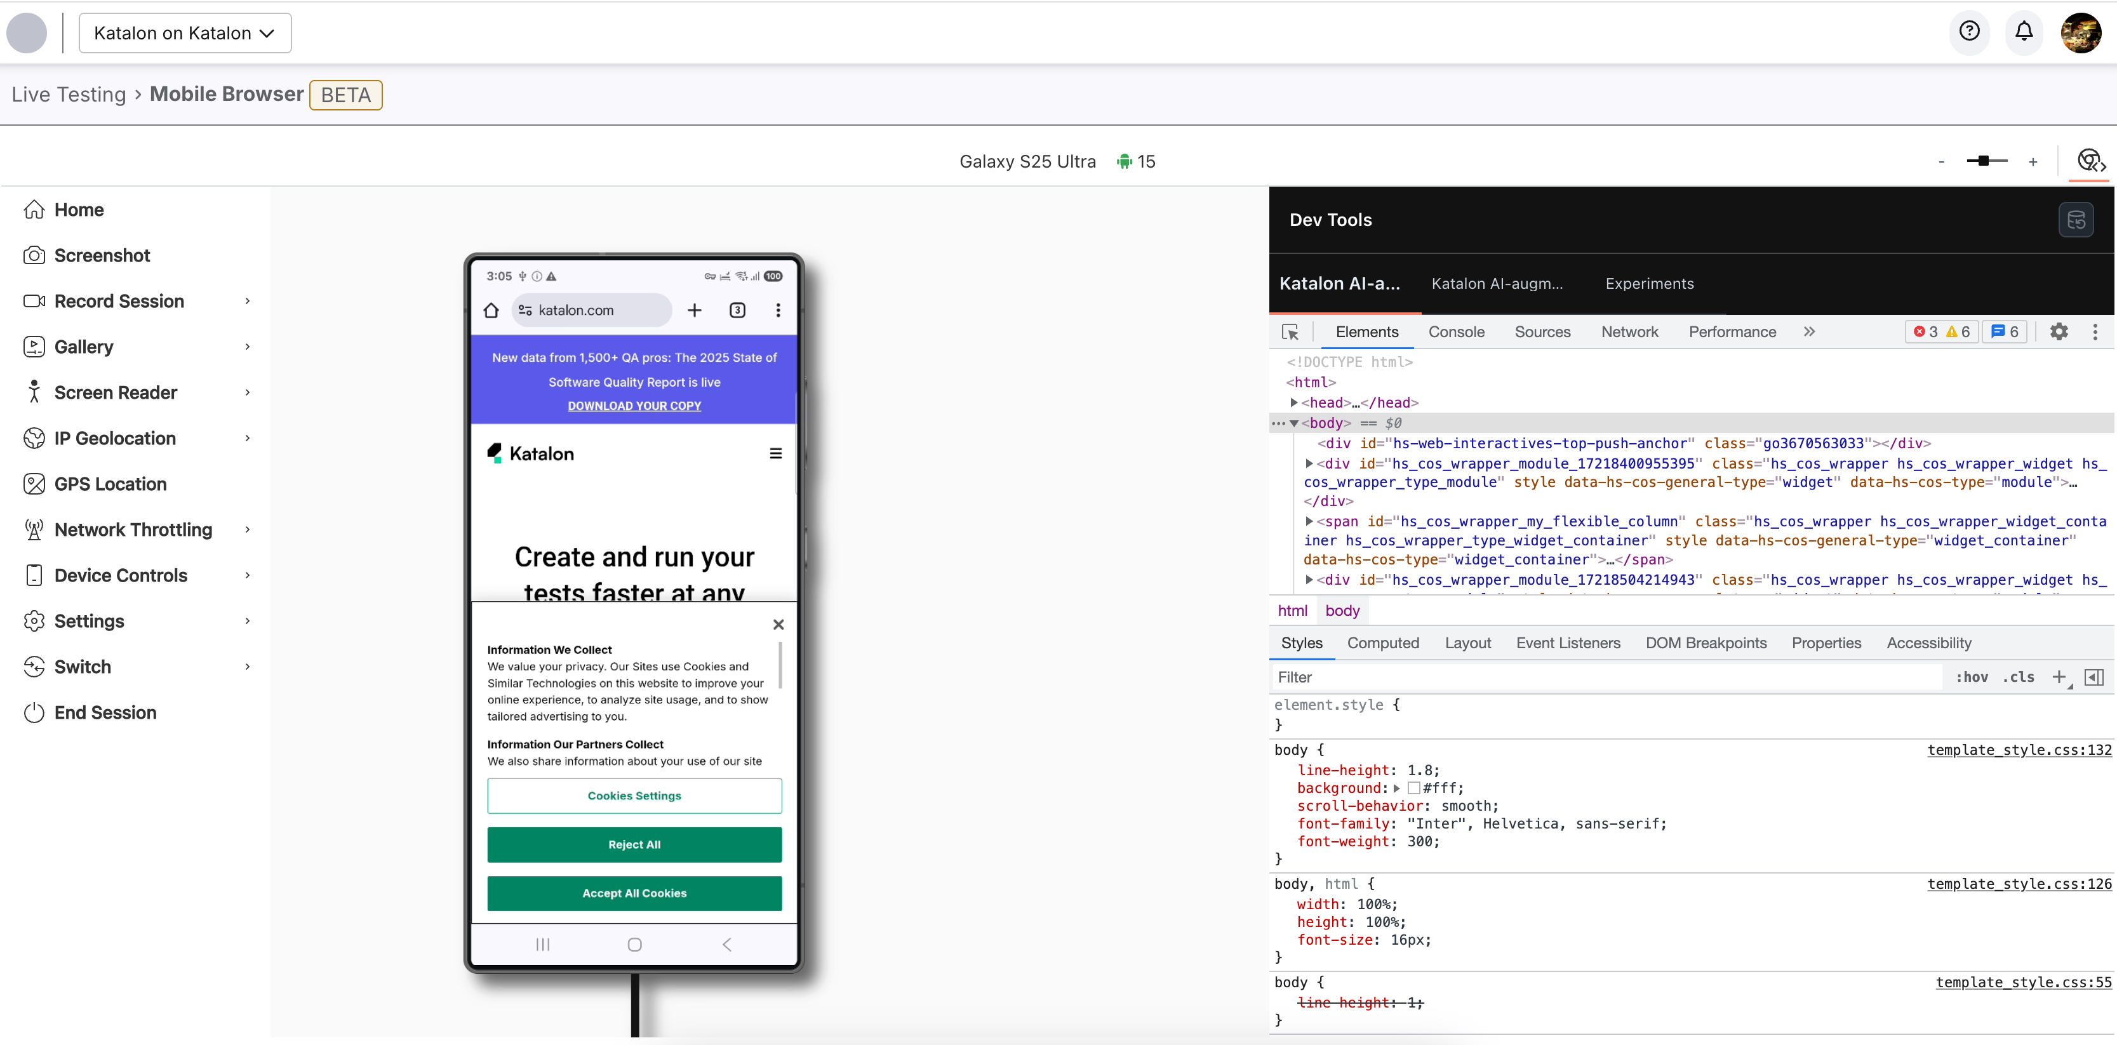This screenshot has height=1045, width=2117.
Task: Click the zoom slider handle
Action: point(1983,161)
